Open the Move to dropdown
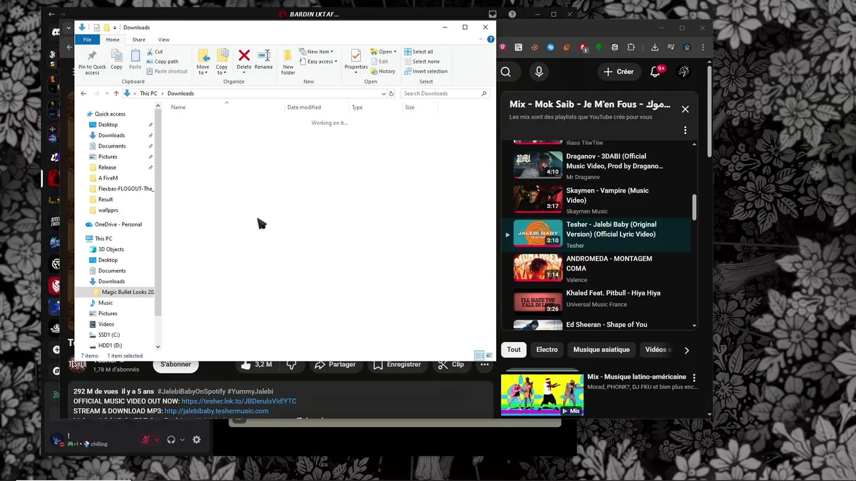This screenshot has height=481, width=856. 203,60
